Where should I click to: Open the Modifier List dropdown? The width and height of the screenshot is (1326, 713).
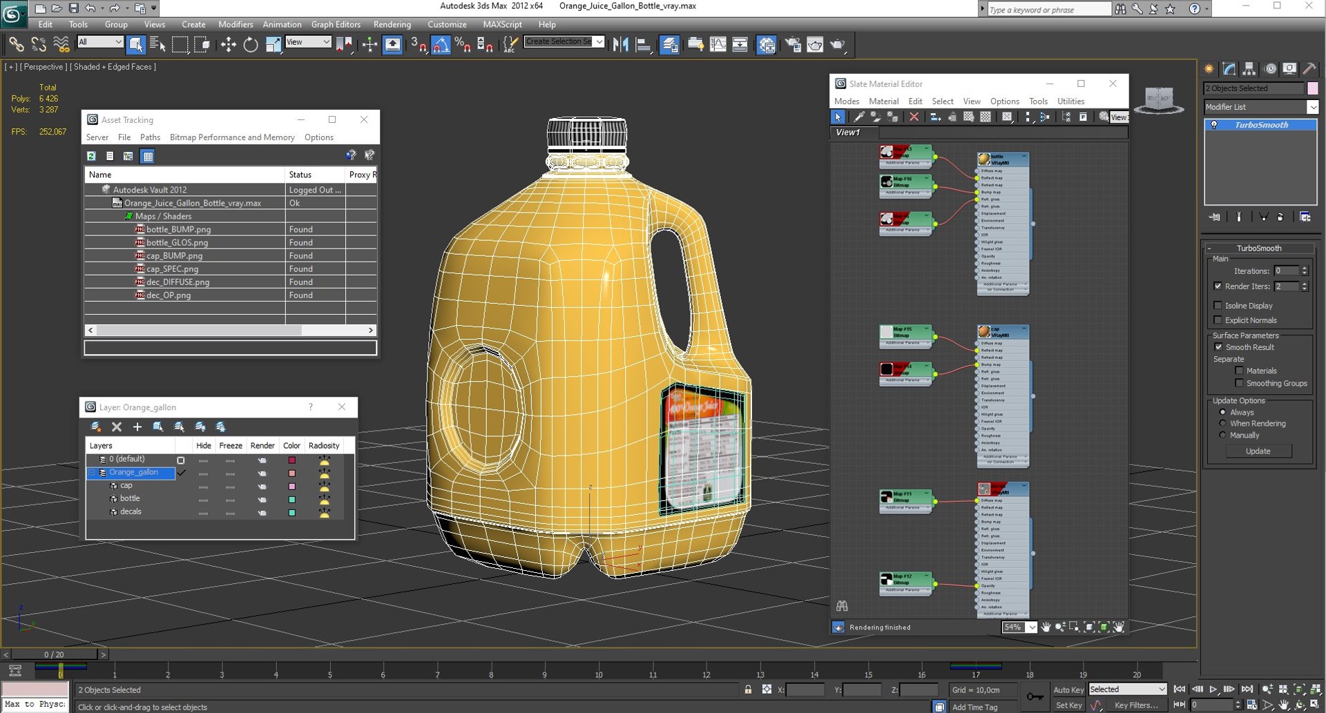click(1312, 107)
